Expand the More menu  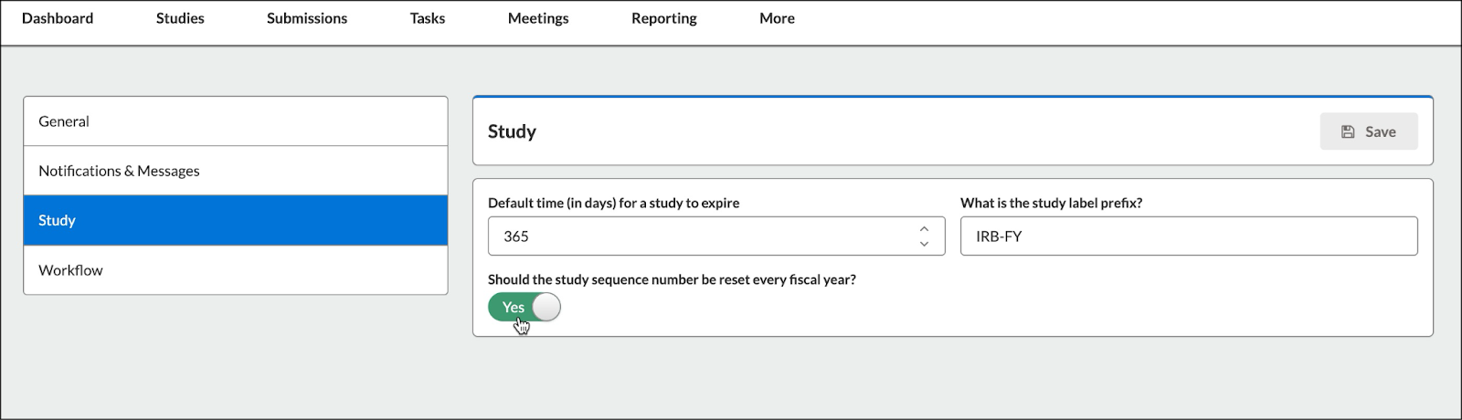(777, 18)
